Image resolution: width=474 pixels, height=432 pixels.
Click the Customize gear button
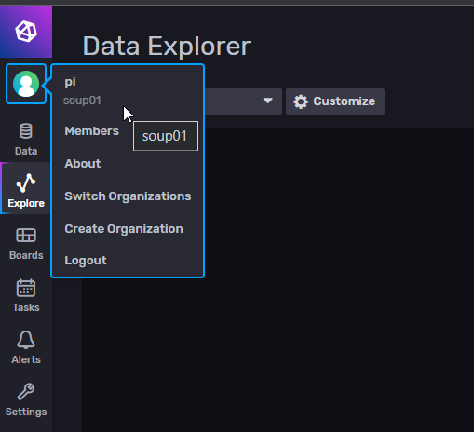(x=335, y=101)
